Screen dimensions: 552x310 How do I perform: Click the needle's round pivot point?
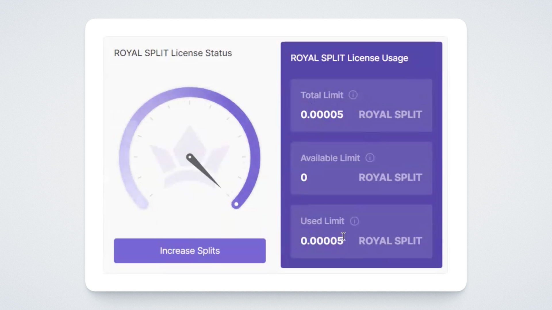point(189,157)
